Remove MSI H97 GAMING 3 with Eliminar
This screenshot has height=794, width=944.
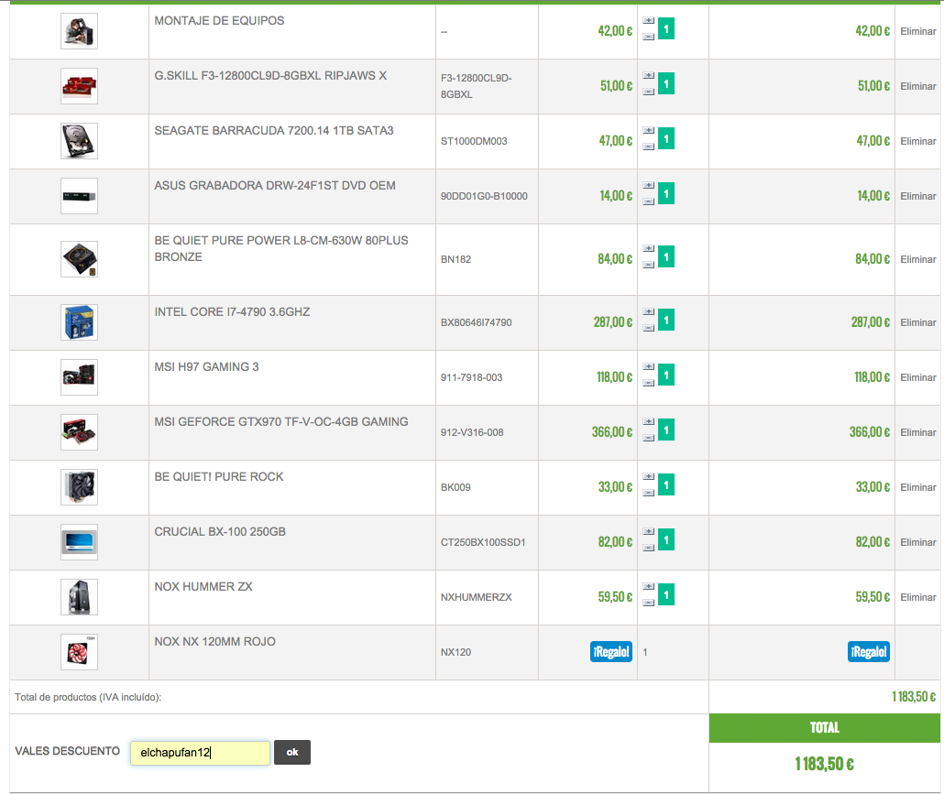[918, 377]
